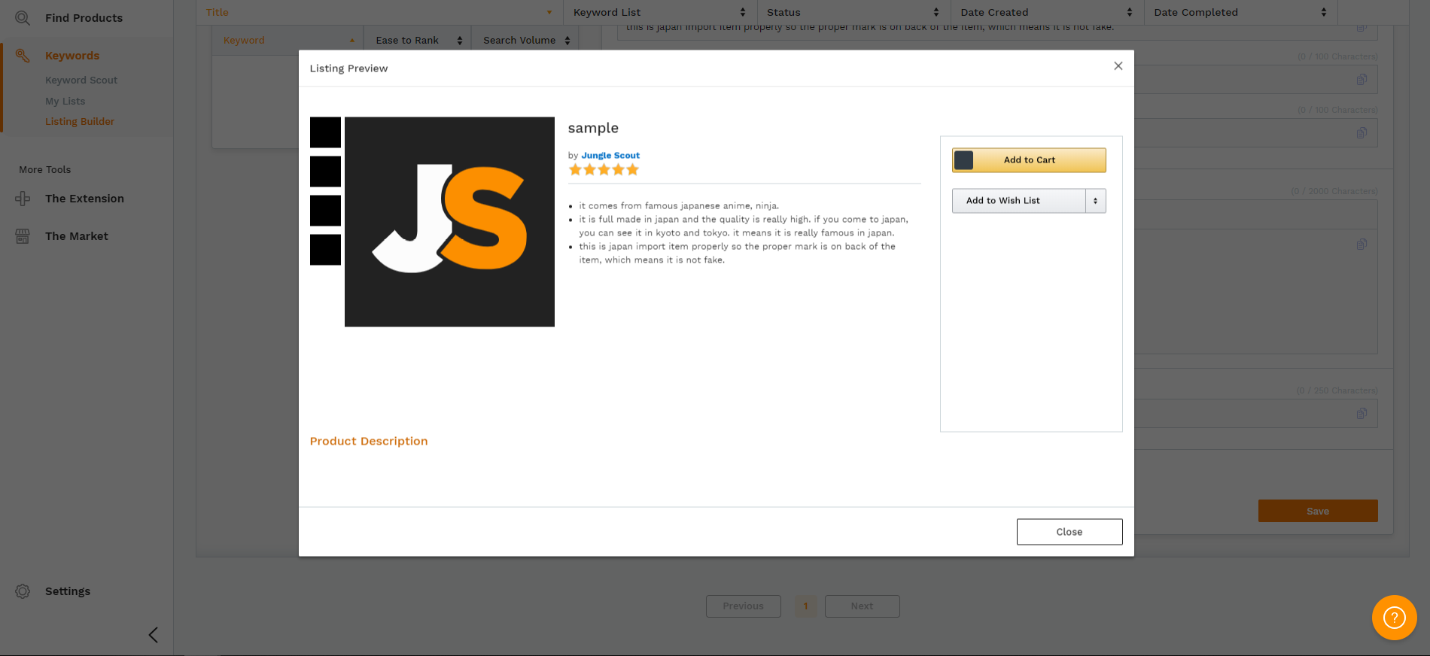Close the Listing Preview dialog with X
1430x656 pixels.
coord(1118,66)
